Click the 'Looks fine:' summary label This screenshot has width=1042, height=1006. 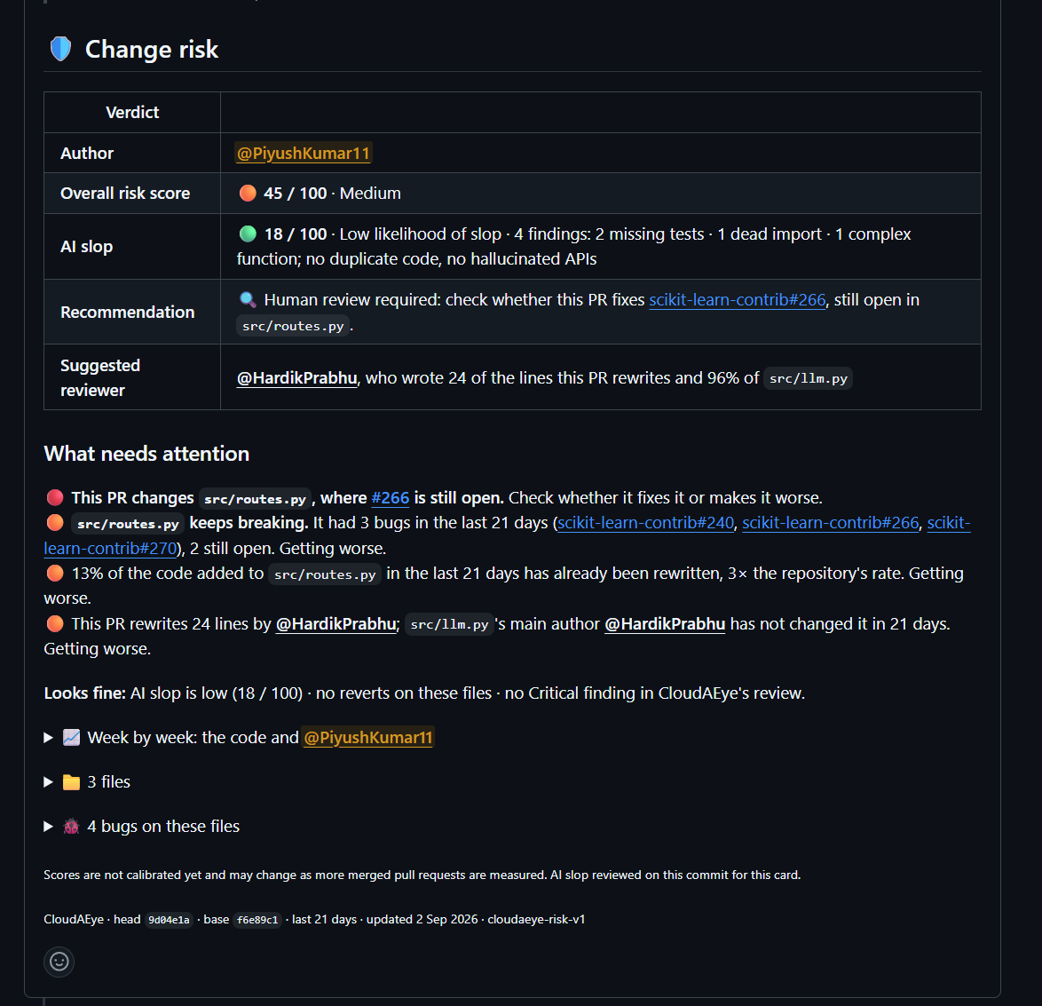(x=84, y=693)
